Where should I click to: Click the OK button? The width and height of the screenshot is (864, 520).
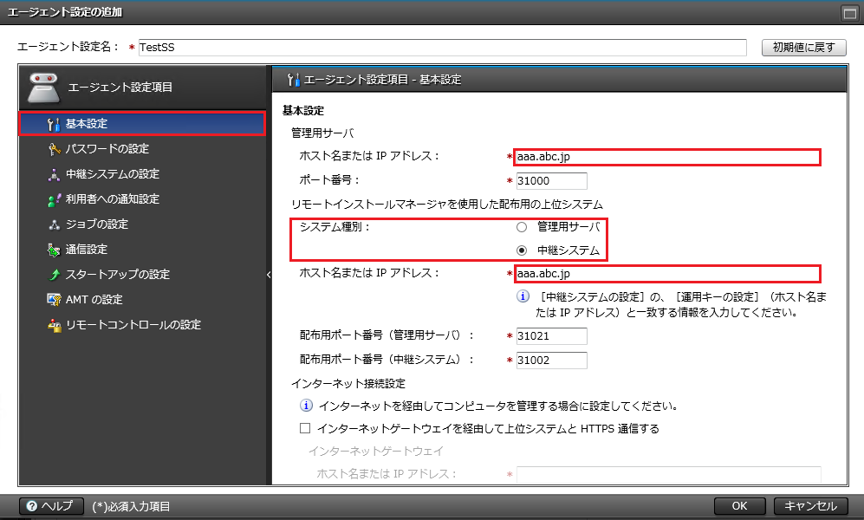coord(739,505)
